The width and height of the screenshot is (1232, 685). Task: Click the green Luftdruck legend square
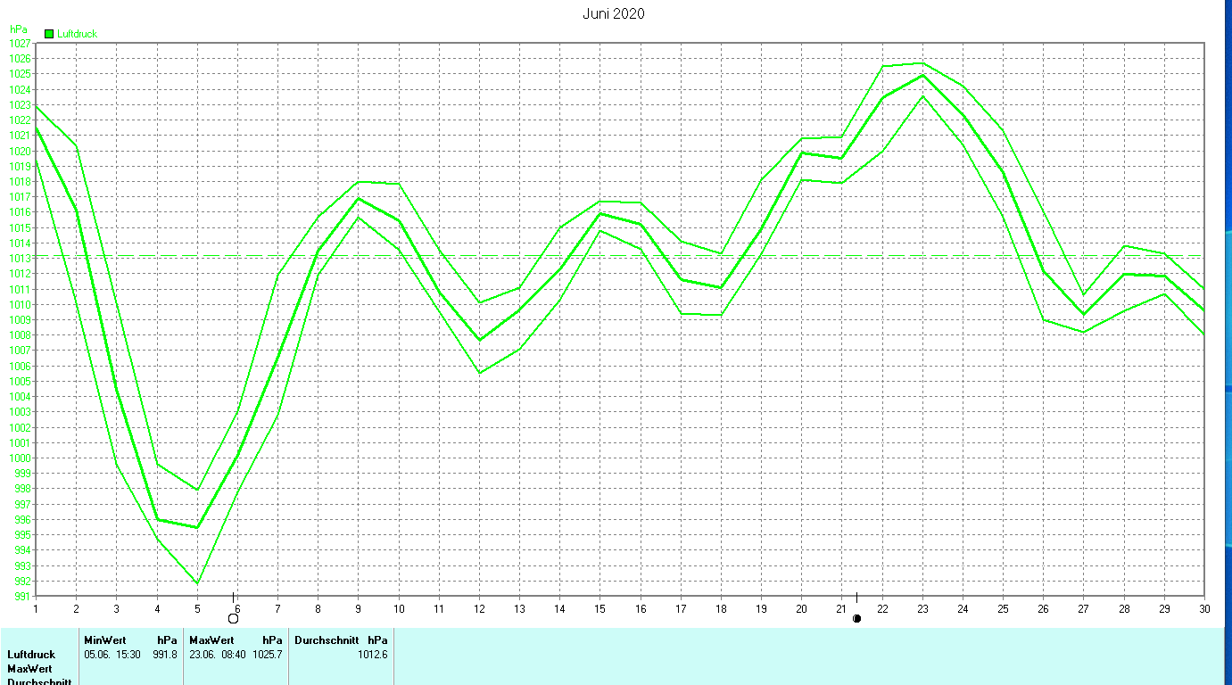49,34
